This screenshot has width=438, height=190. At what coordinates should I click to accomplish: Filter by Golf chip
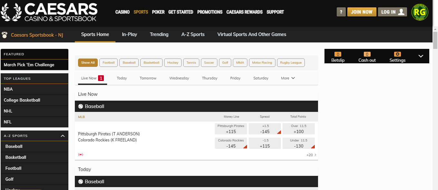click(x=225, y=63)
